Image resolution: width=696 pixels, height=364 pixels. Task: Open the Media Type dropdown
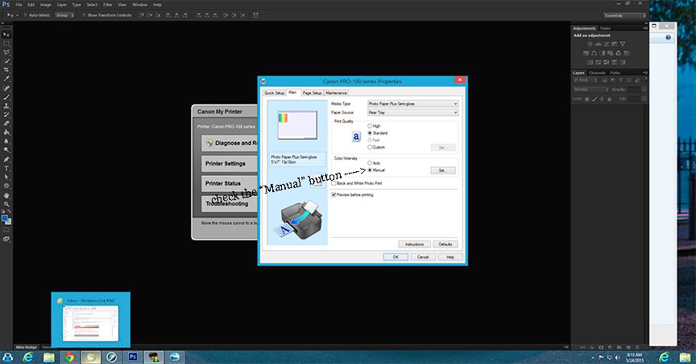click(412, 104)
